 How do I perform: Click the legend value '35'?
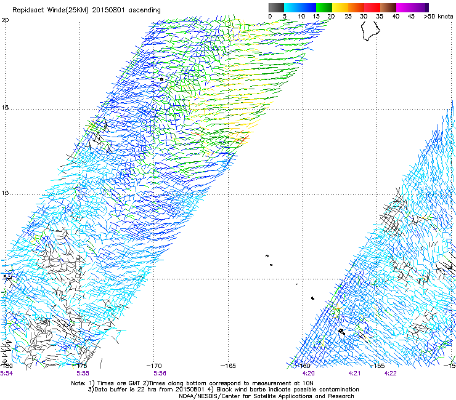(x=380, y=16)
